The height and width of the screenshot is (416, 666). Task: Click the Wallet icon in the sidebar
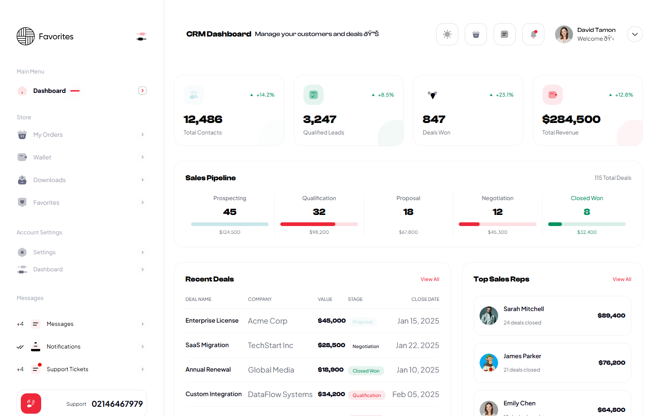pos(22,157)
